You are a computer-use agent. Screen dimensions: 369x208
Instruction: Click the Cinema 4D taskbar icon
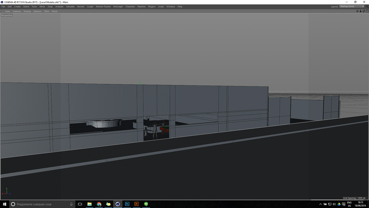(x=118, y=204)
